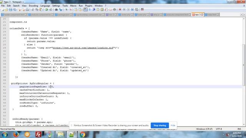
Task: Toggle synchronized horizontal scrolling icon
Action: click(x=80, y=10)
